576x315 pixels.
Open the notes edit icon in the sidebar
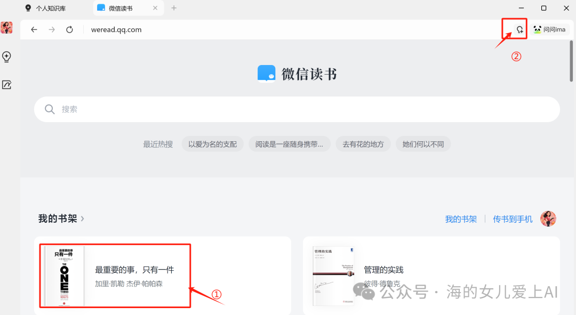[x=6, y=85]
